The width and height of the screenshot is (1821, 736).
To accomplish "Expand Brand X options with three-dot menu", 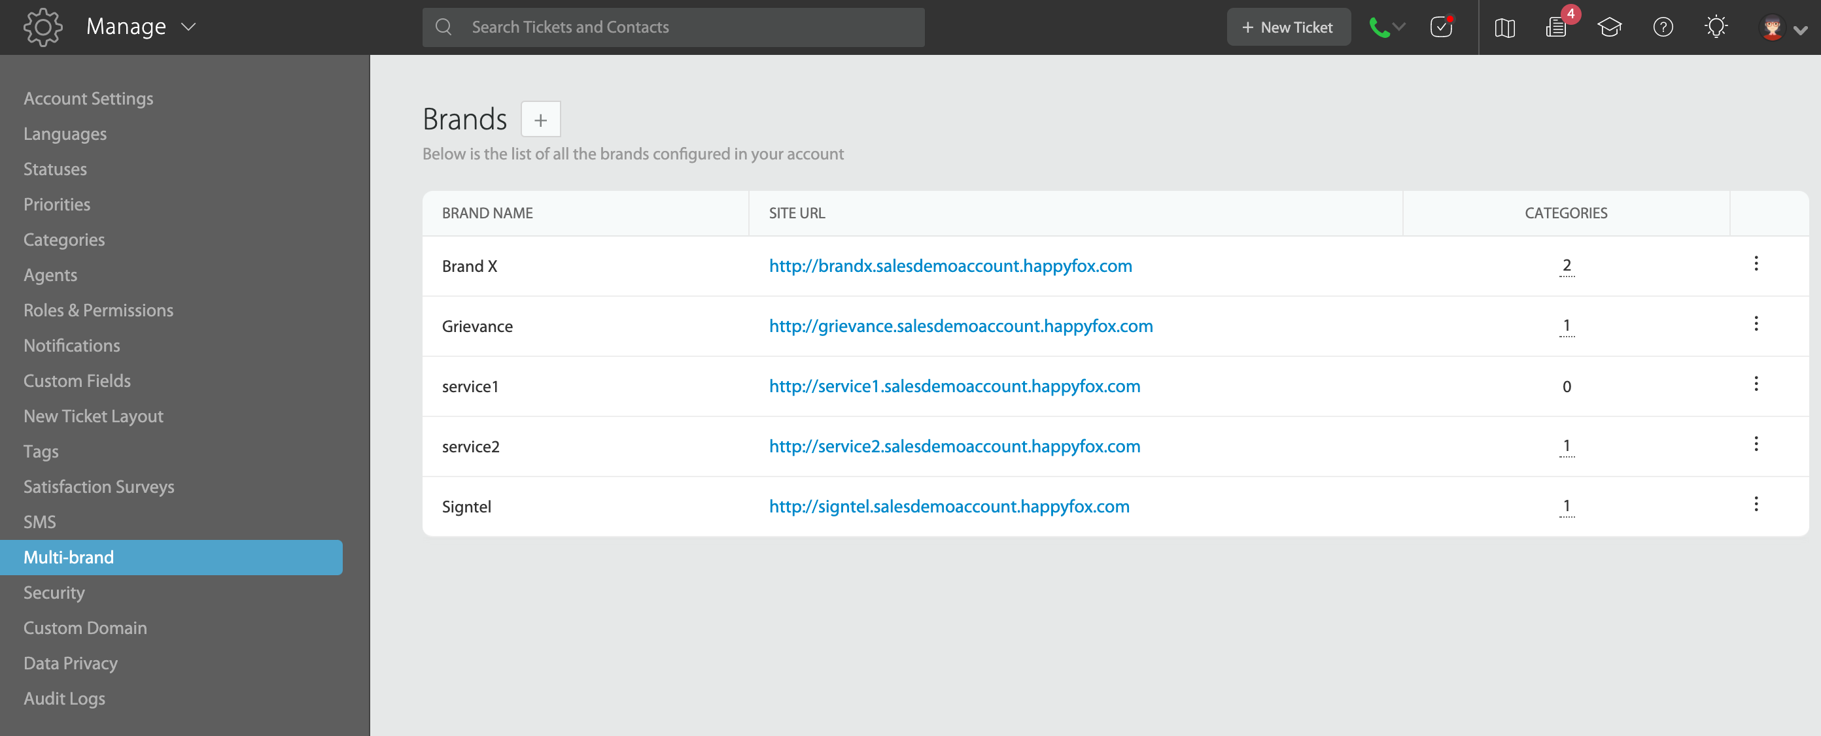I will tap(1756, 263).
